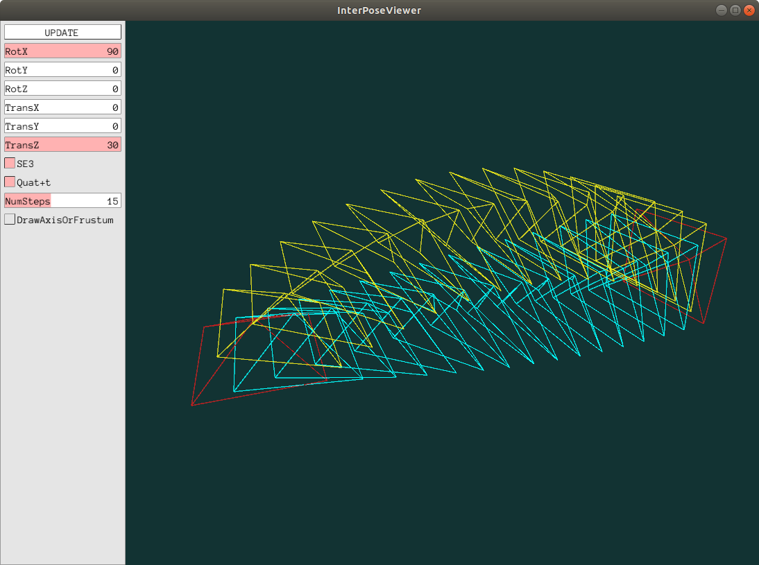
Task: Minimize the InterPoseViewer window
Action: [x=722, y=10]
